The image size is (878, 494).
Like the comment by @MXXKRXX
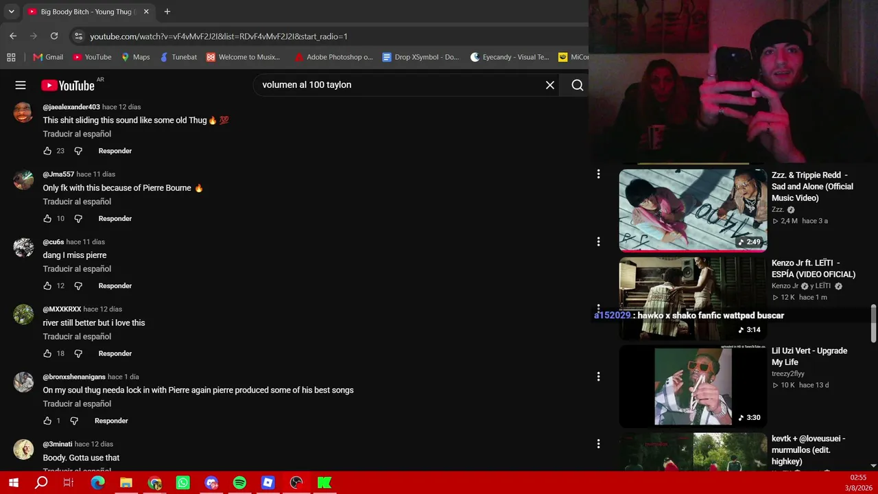(x=47, y=353)
